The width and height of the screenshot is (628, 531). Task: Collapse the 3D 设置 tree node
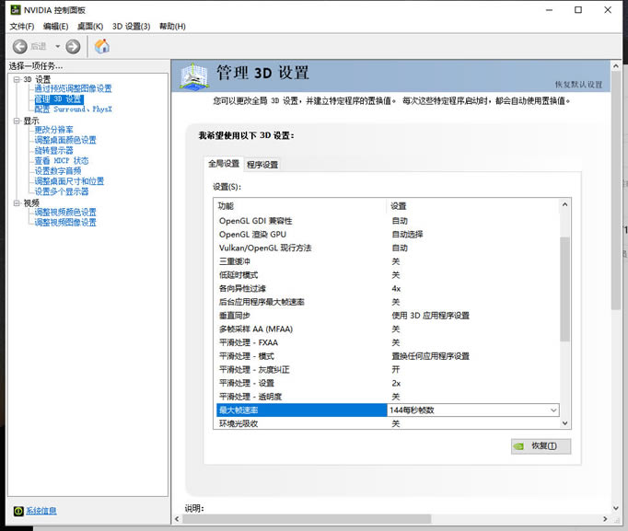click(16, 79)
